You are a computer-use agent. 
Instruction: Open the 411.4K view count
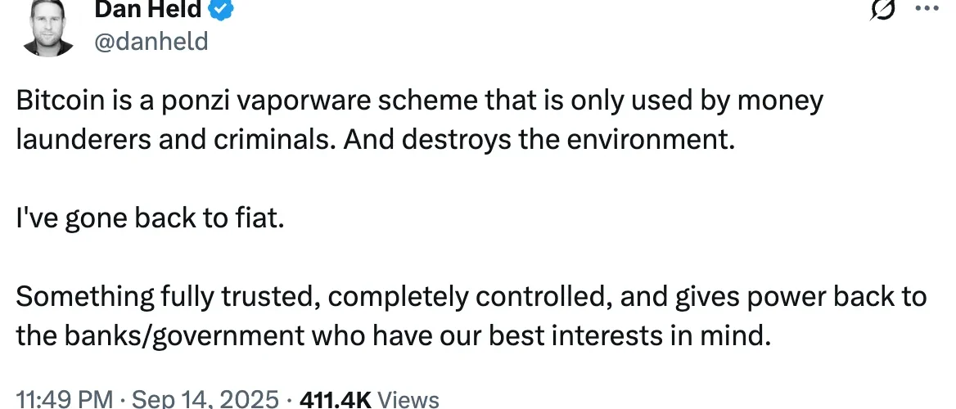[336, 400]
